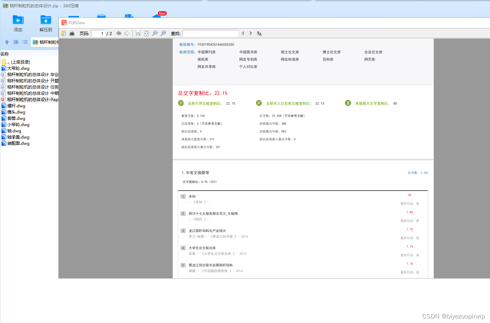Screen dimensions: 490x323
Task: Print the PDF using printer icon
Action: coord(72,33)
